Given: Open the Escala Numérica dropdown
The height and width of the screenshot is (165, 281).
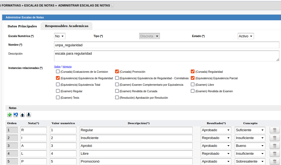Looking at the screenshot, I should click(60, 36).
